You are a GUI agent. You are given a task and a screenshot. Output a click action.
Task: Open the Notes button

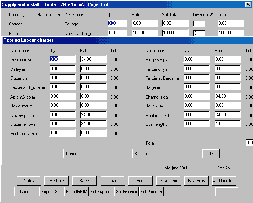point(29,181)
